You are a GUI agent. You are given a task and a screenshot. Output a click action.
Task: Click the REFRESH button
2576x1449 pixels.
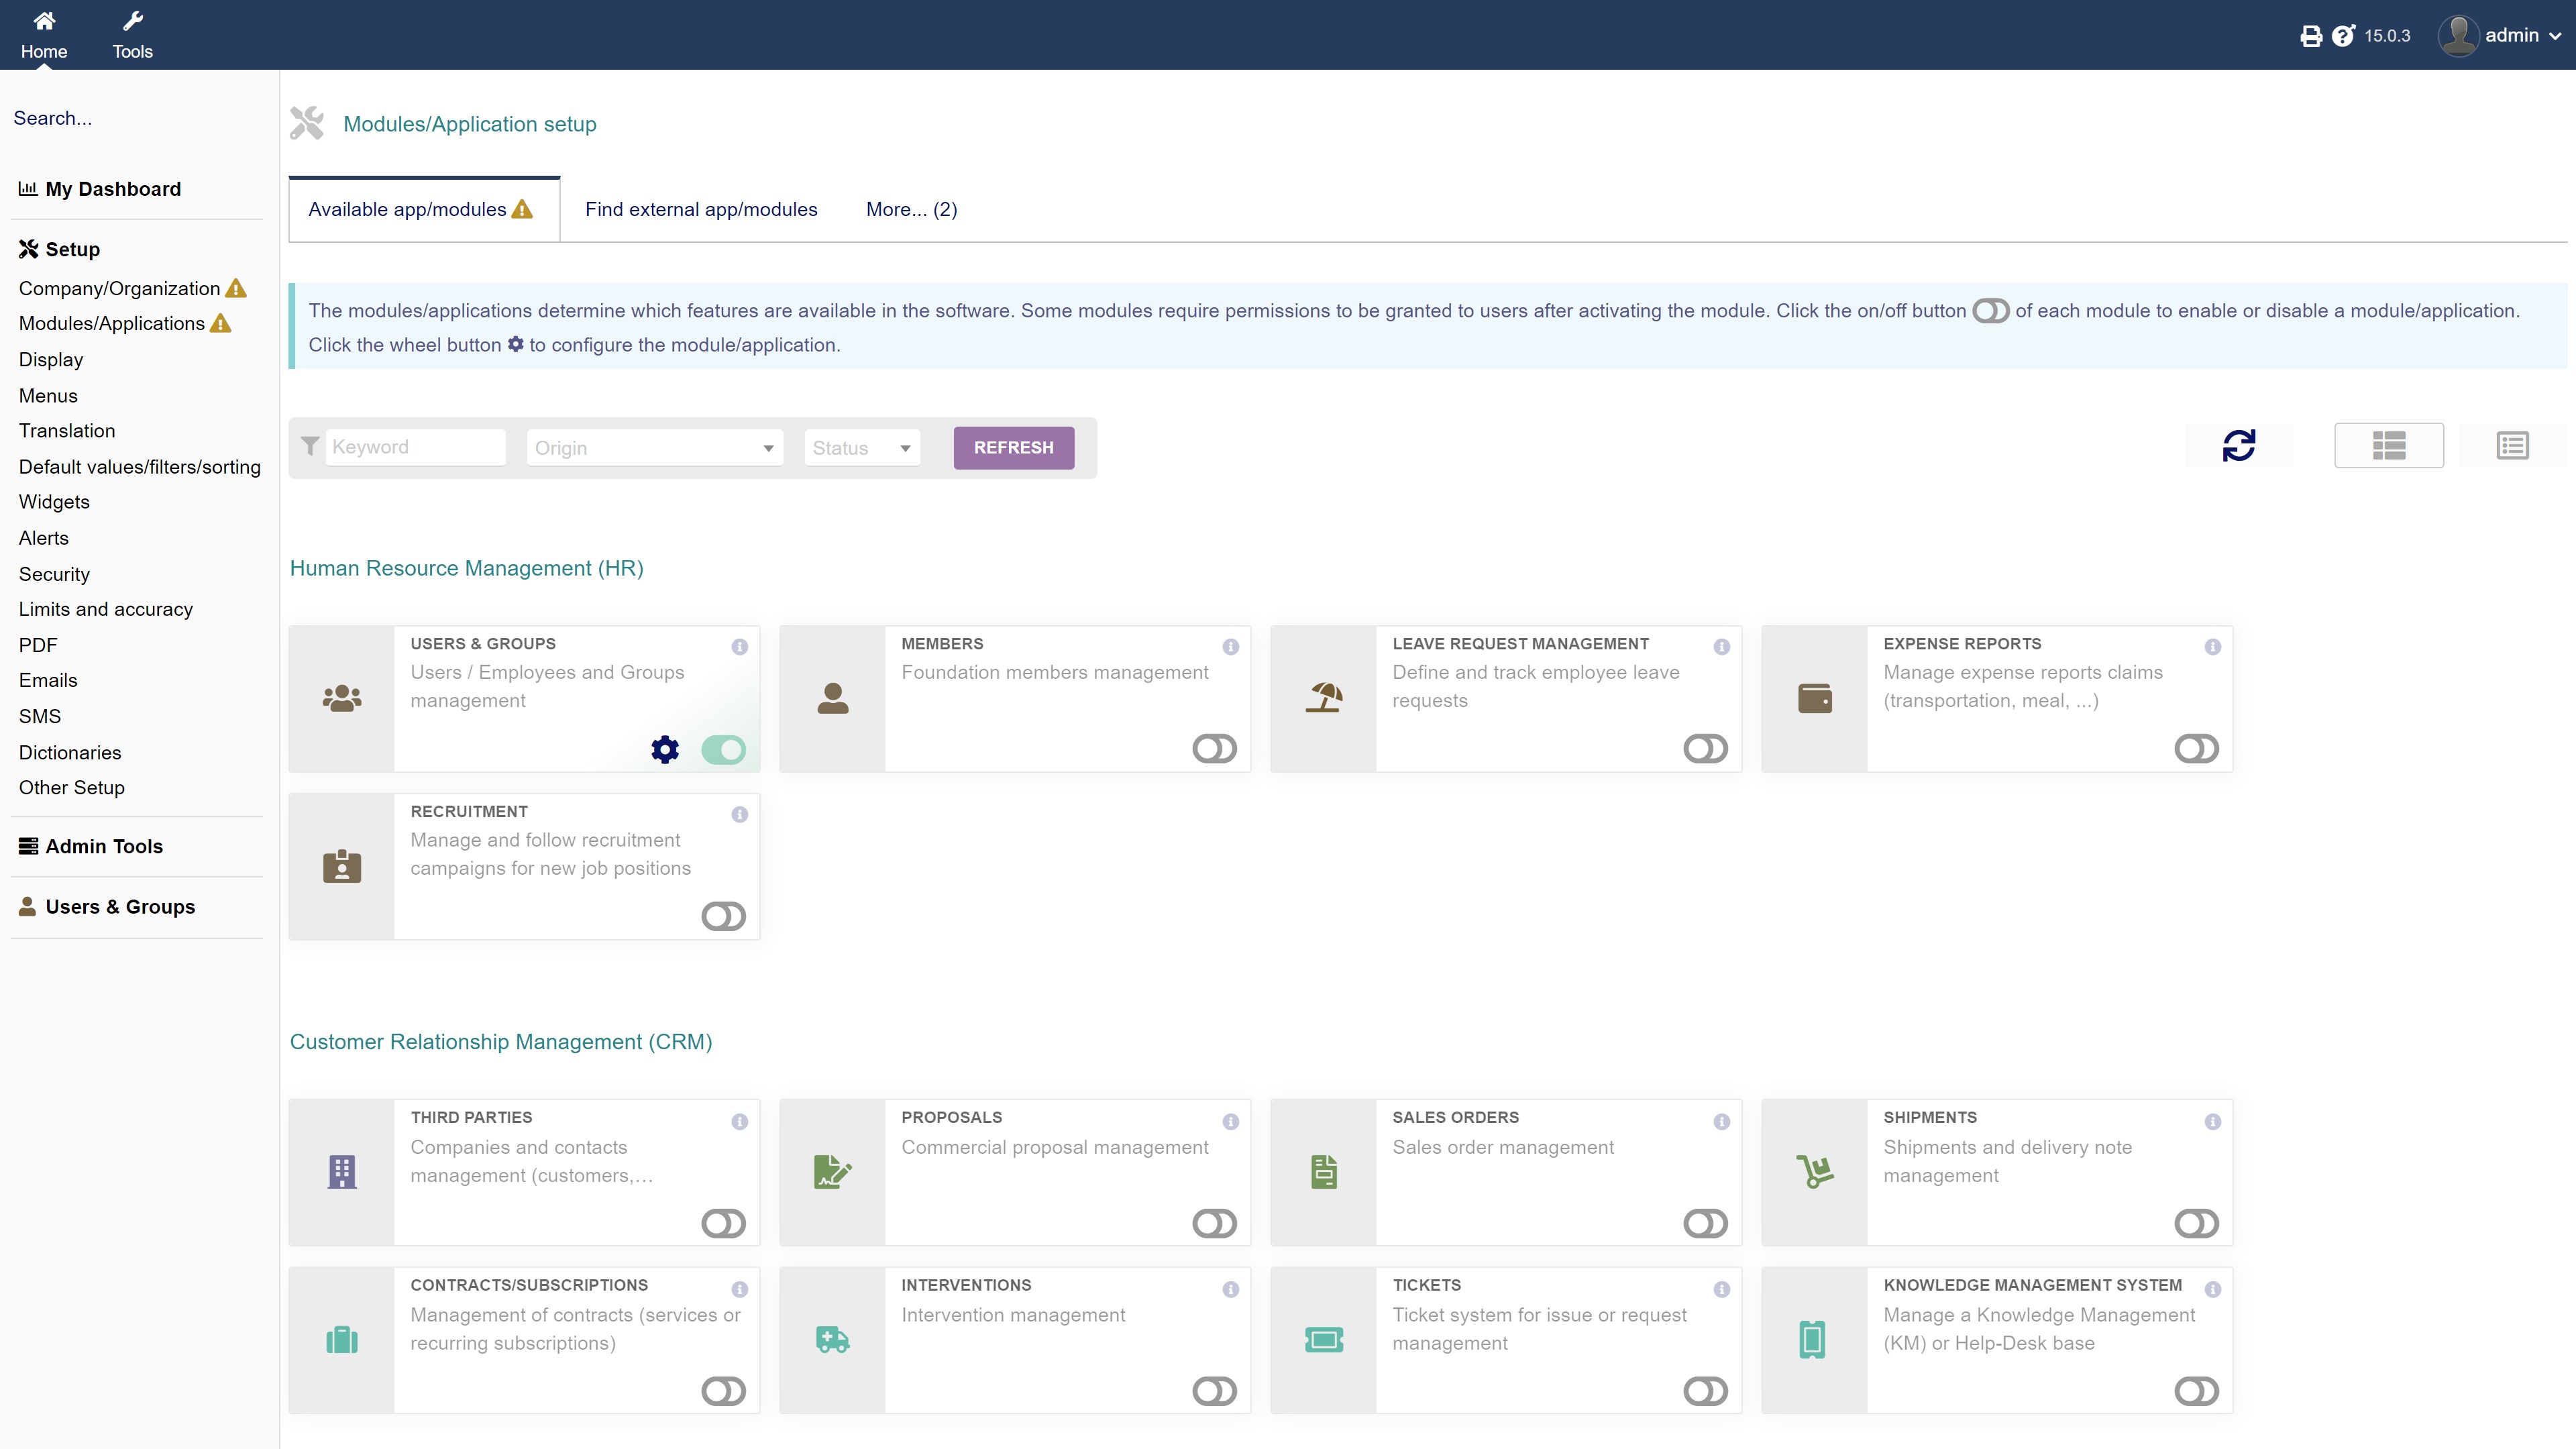tap(1014, 448)
